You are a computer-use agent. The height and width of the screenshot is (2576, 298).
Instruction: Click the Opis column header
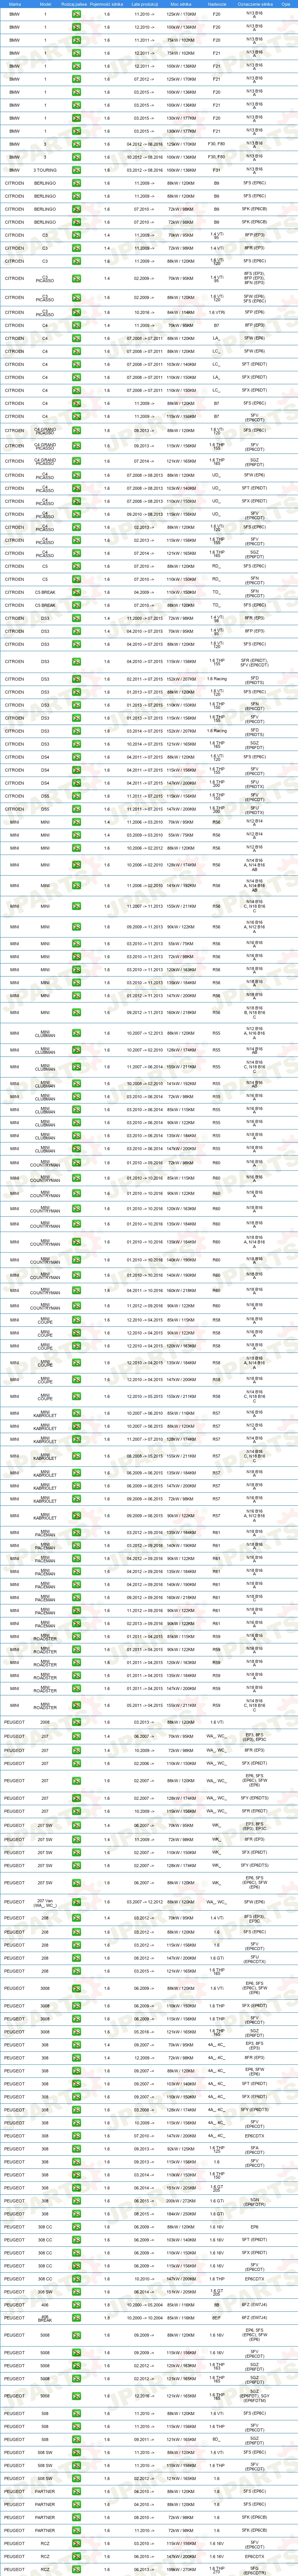(286, 4)
